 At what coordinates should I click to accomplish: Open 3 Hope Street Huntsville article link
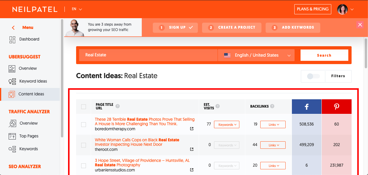point(142,163)
